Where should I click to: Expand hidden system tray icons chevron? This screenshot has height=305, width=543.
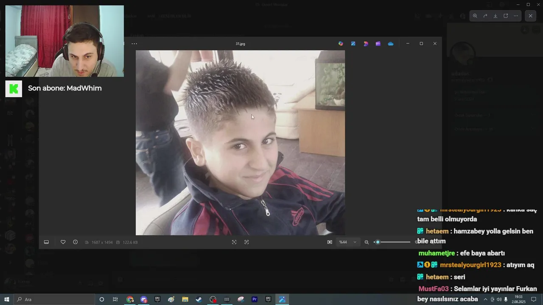click(486, 299)
